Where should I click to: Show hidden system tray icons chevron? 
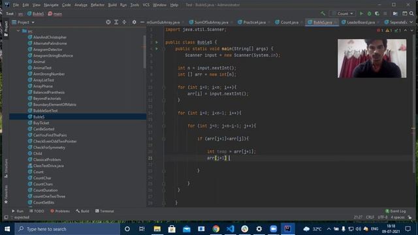click(329, 229)
